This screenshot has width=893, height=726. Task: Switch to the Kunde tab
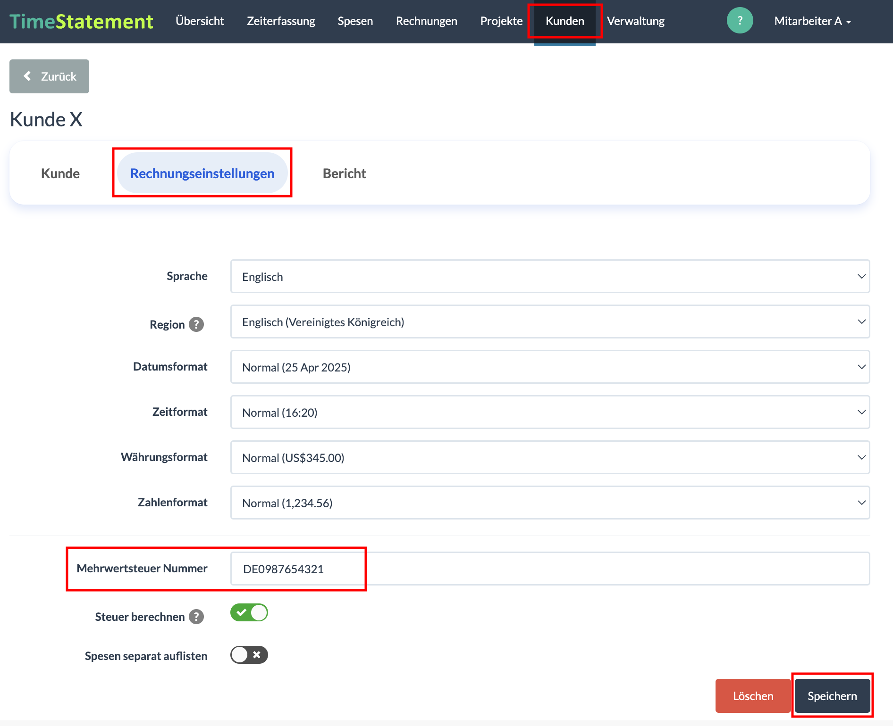pos(60,173)
